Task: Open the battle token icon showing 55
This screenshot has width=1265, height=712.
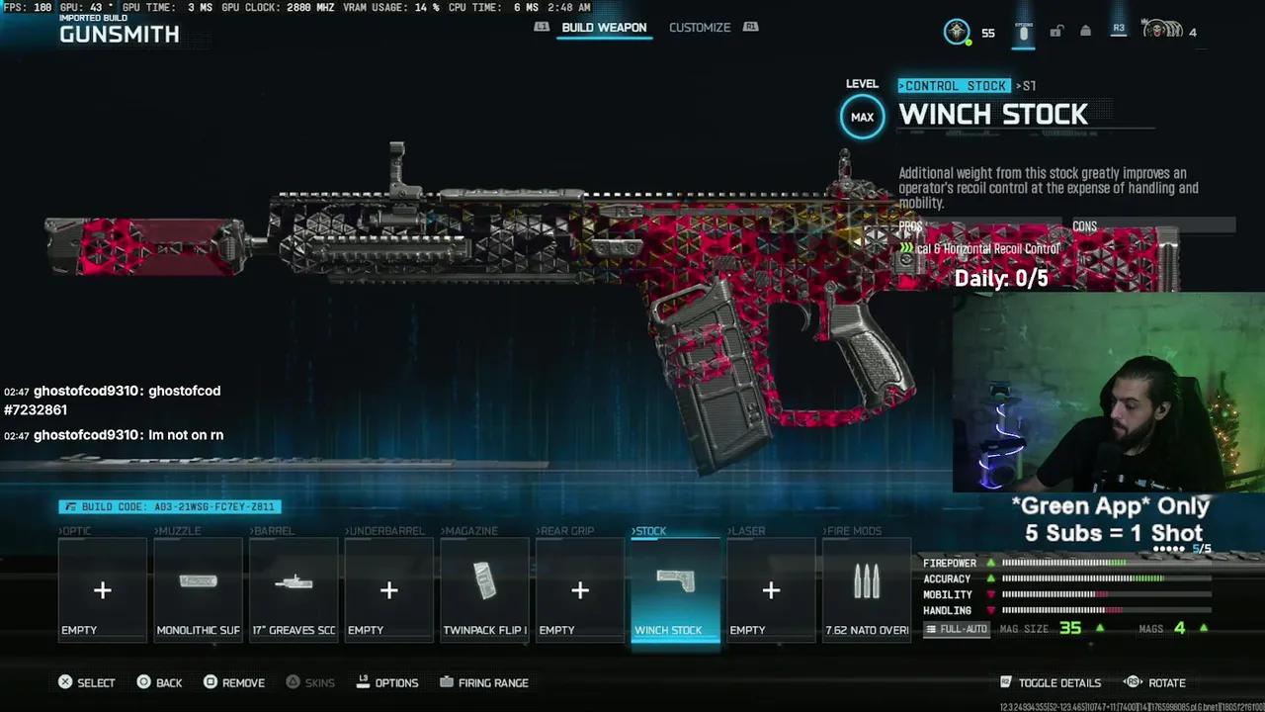Action: point(957,32)
